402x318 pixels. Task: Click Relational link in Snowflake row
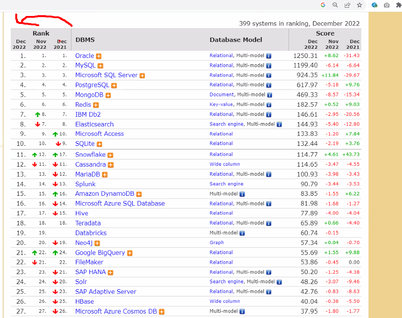(221, 154)
